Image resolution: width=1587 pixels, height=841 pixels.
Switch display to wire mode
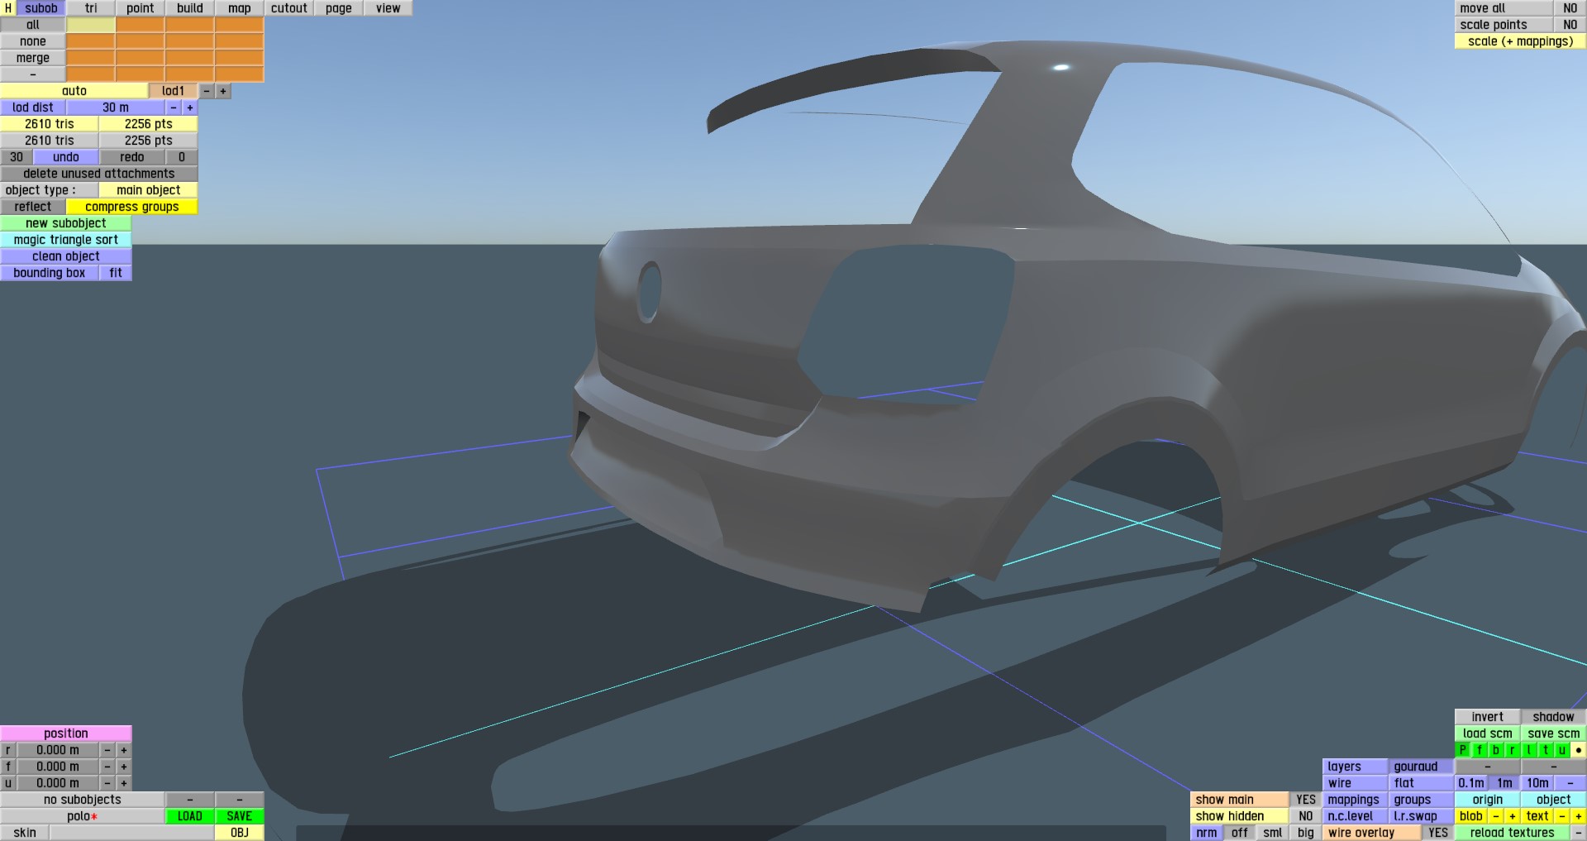click(x=1356, y=783)
